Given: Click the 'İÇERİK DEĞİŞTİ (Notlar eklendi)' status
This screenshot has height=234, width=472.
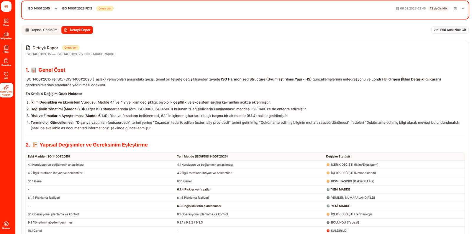Looking at the screenshot, I should [351, 173].
